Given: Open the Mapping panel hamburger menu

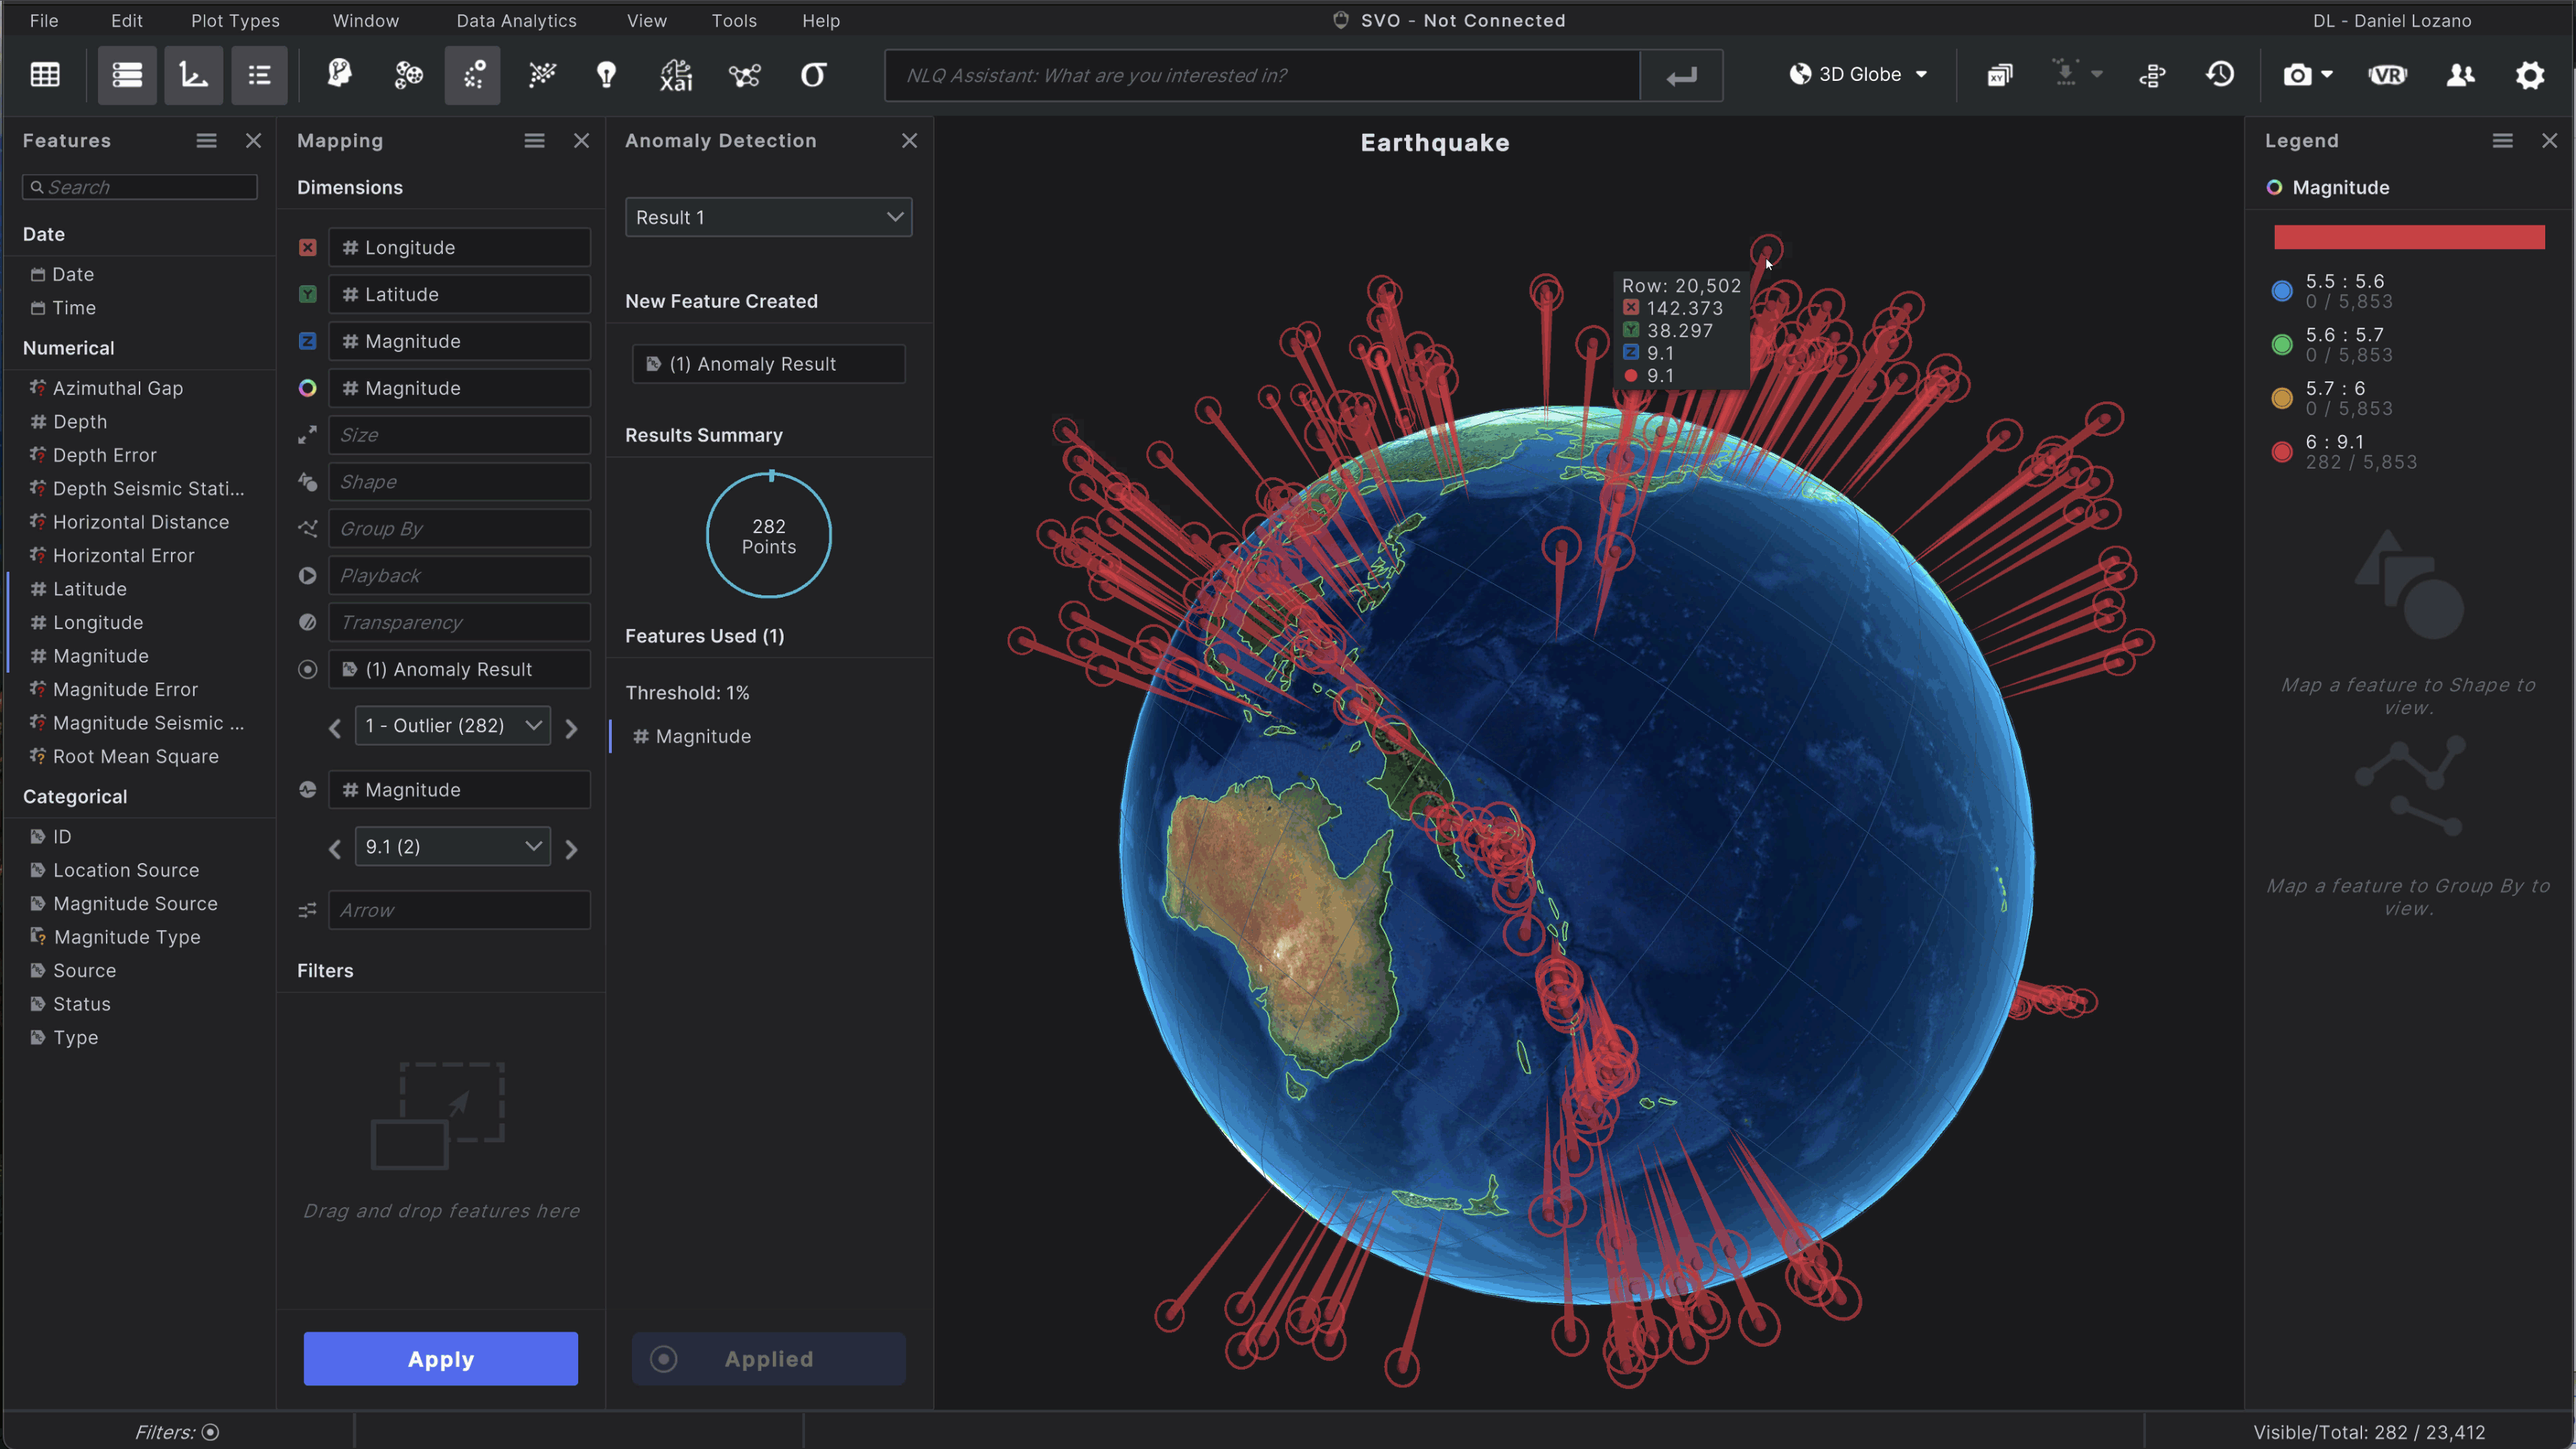Looking at the screenshot, I should point(535,141).
